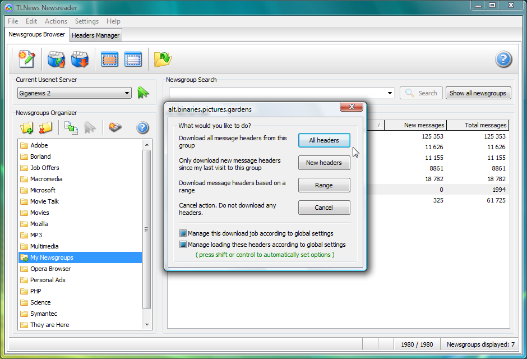Image resolution: width=527 pixels, height=359 pixels.
Task: Expand the Newsgroup Search dropdown arrow
Action: [x=390, y=93]
